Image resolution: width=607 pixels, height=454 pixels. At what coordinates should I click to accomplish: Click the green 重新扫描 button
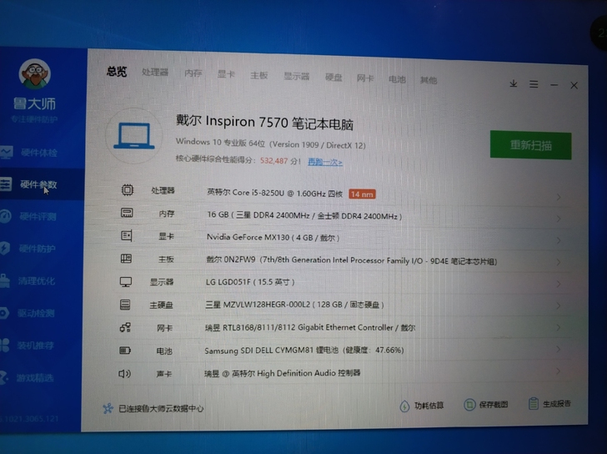531,145
